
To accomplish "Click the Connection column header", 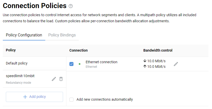I will coord(79,50).
